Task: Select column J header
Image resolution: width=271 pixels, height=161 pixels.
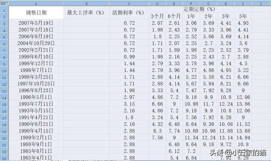Action: (261, 3)
